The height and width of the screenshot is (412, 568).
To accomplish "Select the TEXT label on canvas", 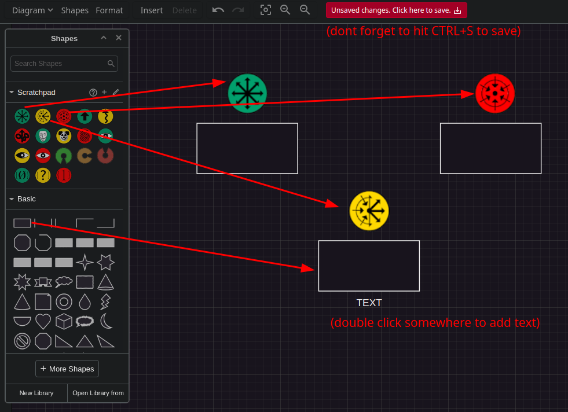I will point(369,303).
